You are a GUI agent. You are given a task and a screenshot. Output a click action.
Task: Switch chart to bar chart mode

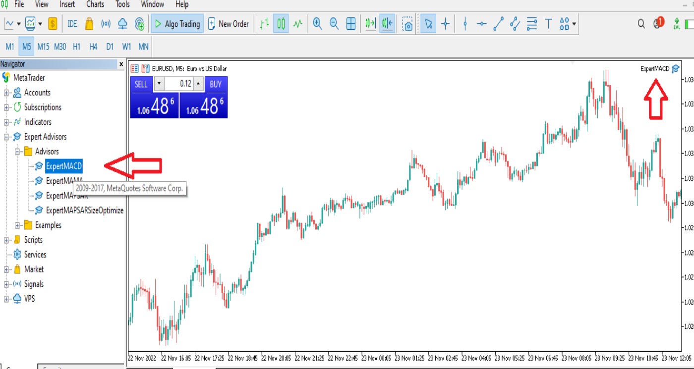[264, 24]
